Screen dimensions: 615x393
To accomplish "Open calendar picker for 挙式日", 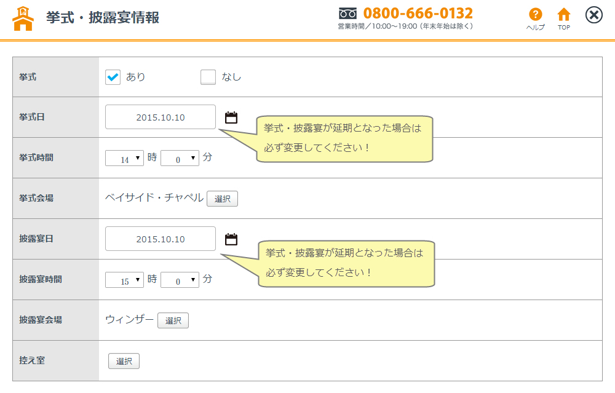I will pos(231,117).
